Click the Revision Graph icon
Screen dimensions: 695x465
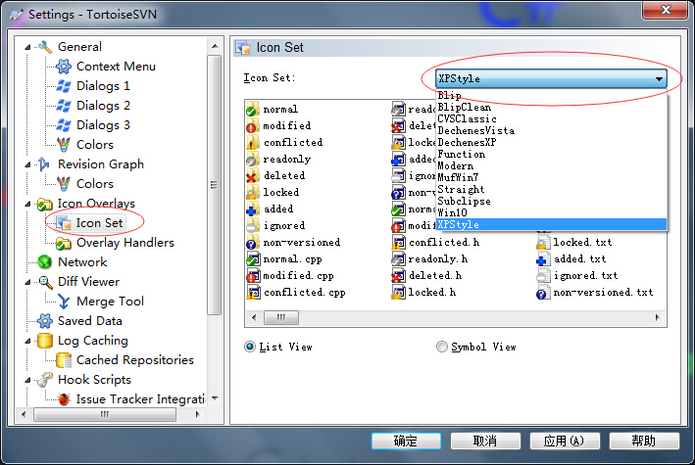point(44,163)
